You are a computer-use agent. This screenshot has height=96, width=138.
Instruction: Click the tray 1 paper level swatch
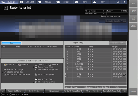125,49
